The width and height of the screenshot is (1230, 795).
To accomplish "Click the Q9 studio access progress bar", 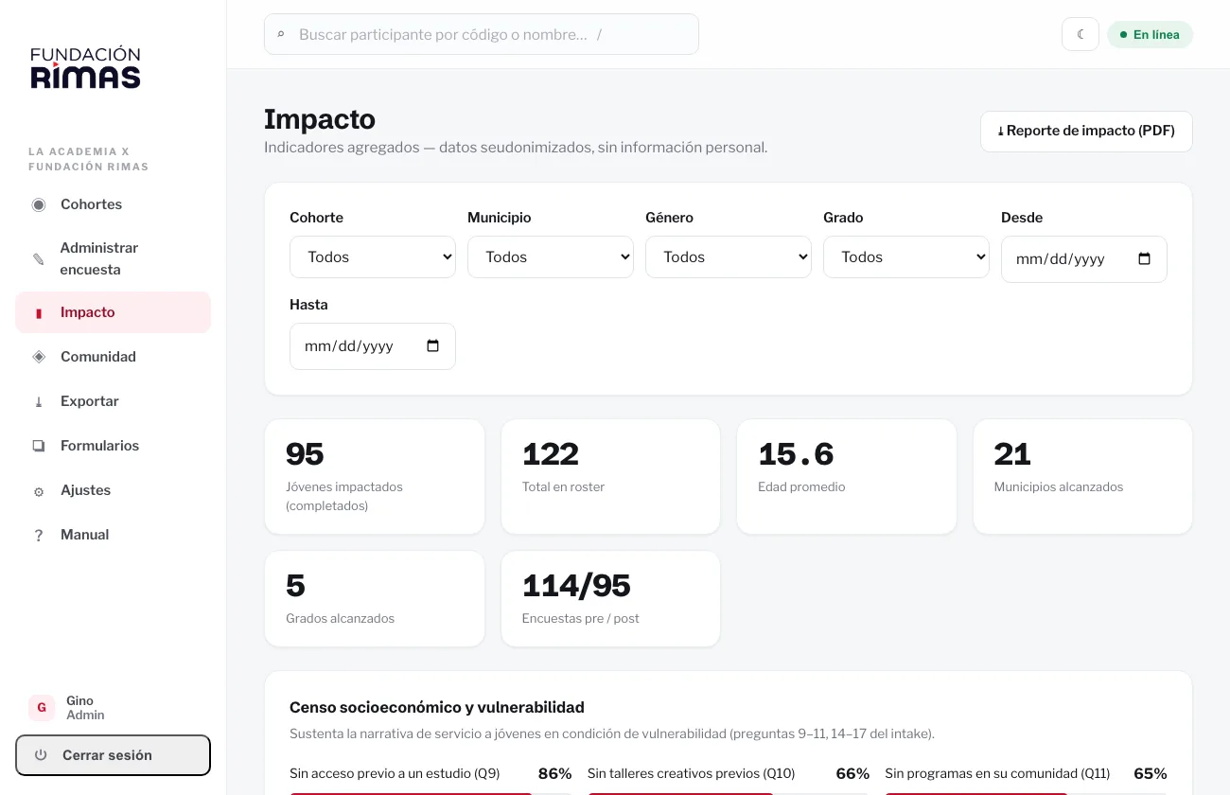I will [x=430, y=794].
